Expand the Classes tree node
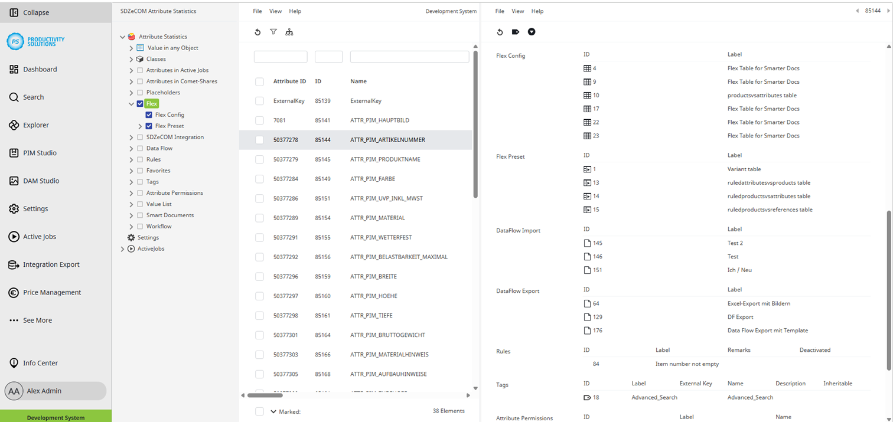This screenshot has height=422, width=893. [131, 59]
